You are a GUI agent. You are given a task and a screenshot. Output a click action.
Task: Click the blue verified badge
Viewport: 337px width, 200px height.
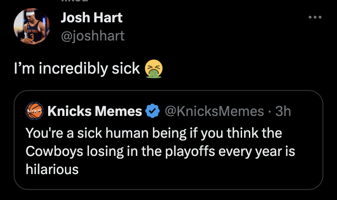click(152, 111)
